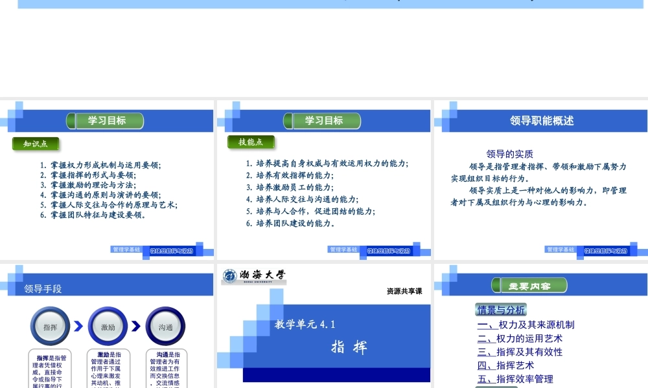The image size is (648, 388).
Task: Toggle the 情景与分析 highlighted header
Action: pos(501,309)
